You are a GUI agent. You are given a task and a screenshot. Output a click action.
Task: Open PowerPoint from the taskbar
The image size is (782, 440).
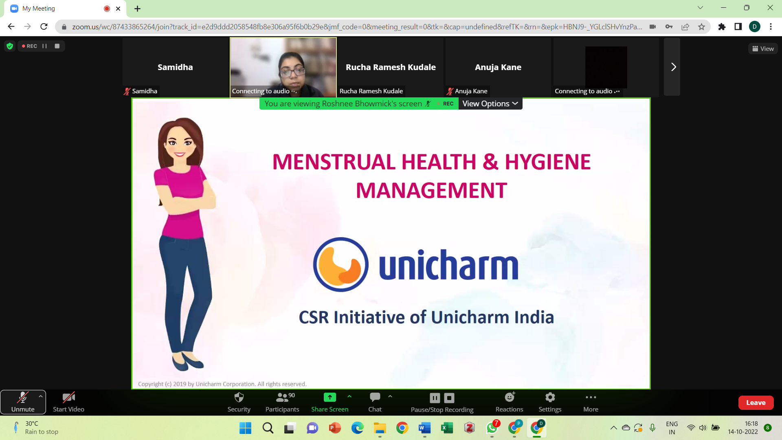pyautogui.click(x=335, y=428)
